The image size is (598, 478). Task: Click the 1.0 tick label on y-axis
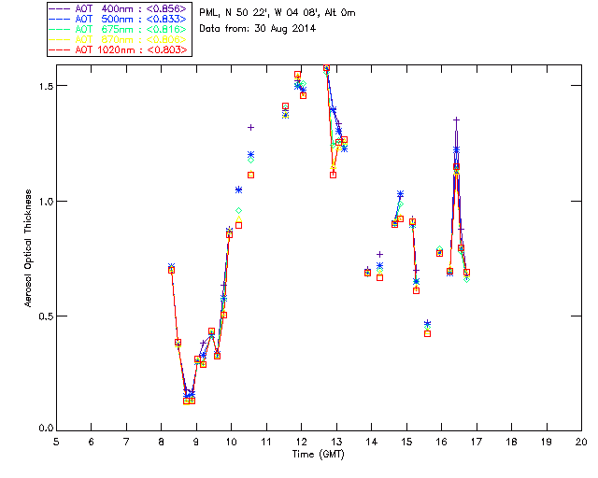pyautogui.click(x=44, y=201)
